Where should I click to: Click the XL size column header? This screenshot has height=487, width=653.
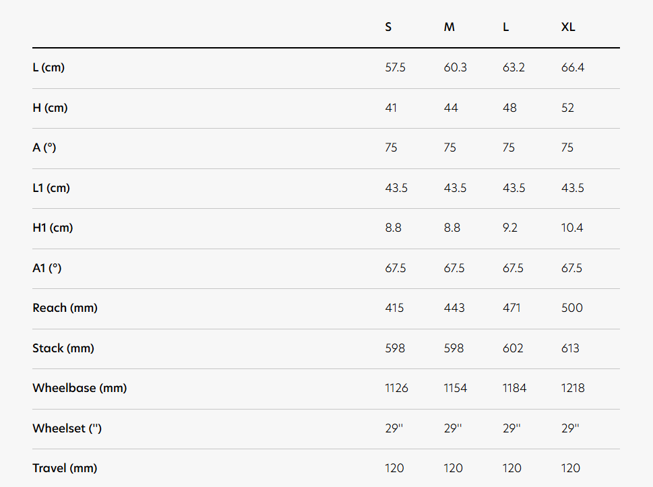[568, 28]
